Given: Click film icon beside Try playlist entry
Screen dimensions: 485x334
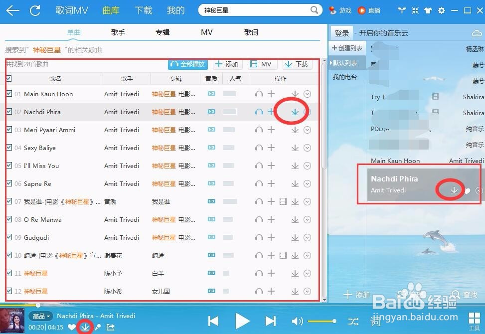Looking at the screenshot, I should click(x=435, y=97).
